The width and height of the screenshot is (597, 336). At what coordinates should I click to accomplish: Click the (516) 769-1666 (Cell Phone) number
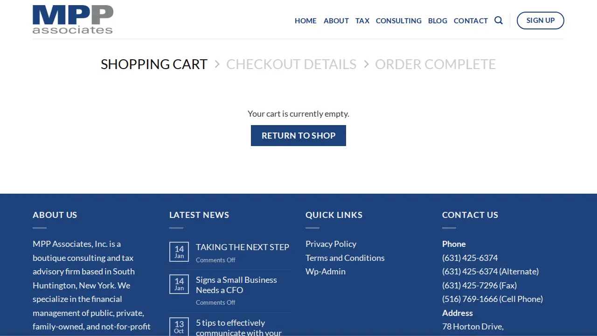pyautogui.click(x=493, y=299)
